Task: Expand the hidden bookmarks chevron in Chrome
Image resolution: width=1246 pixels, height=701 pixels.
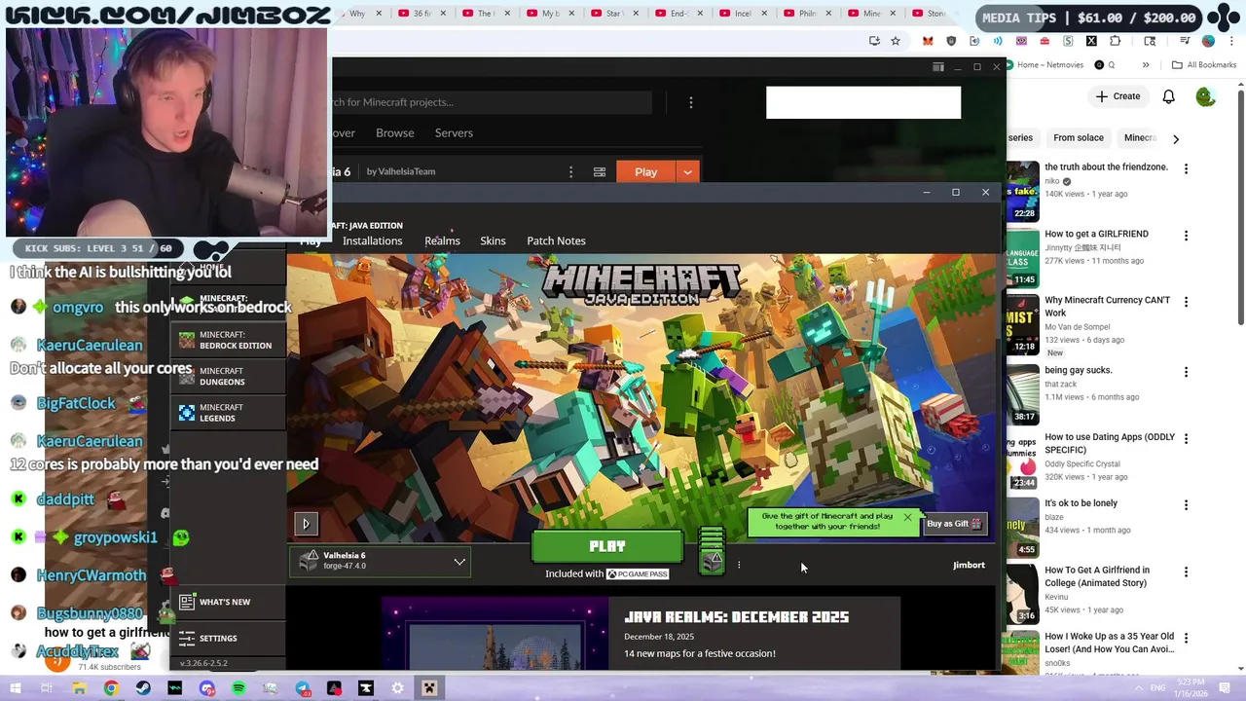Action: coord(1146,65)
